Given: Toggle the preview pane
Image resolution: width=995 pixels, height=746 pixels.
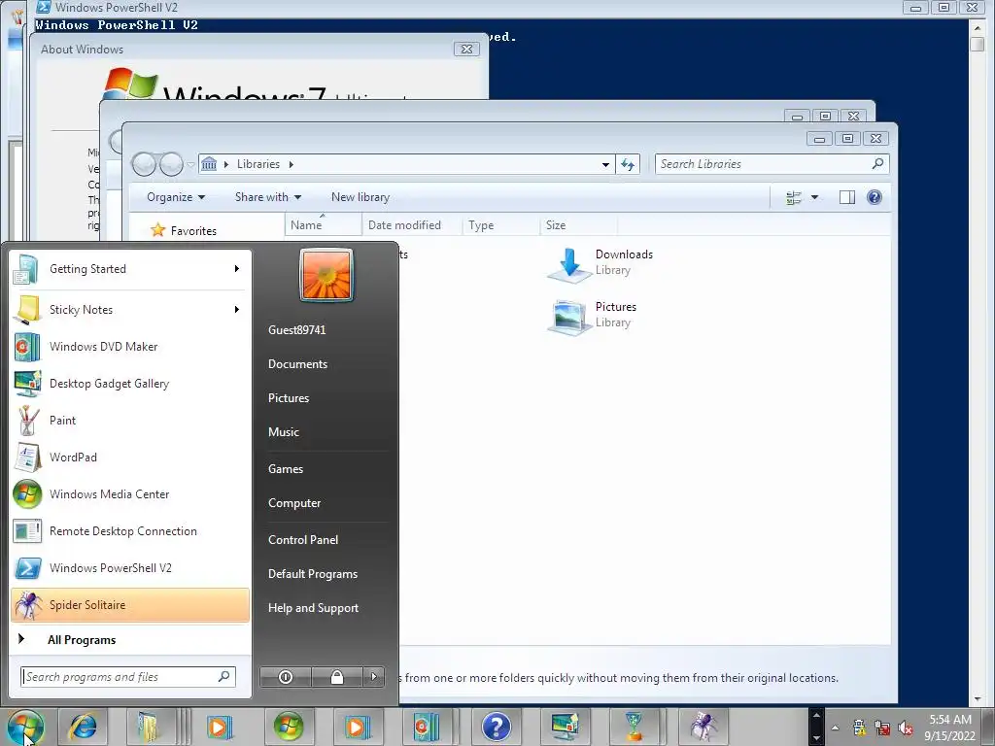Looking at the screenshot, I should pos(847,197).
